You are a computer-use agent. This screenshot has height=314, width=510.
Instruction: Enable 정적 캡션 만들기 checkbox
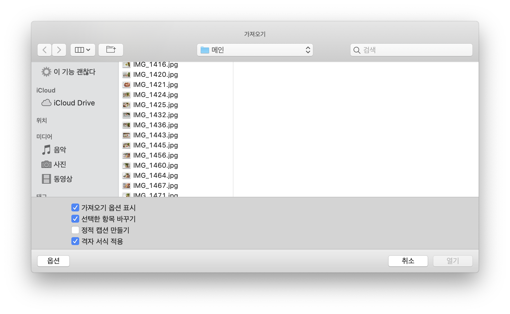[75, 230]
